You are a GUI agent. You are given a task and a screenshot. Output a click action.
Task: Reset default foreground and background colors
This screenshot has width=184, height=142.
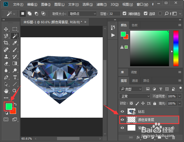pos(7,113)
